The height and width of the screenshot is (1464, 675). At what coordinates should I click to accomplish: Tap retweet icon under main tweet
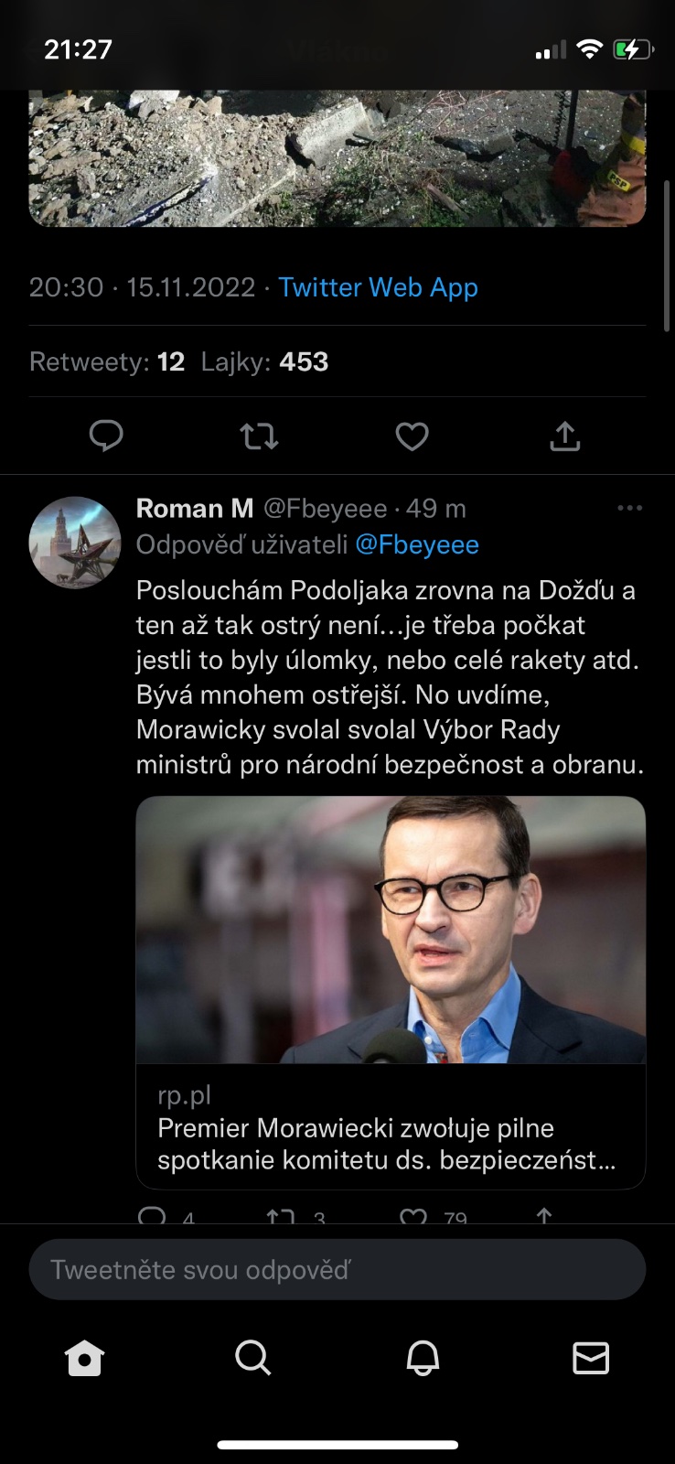coord(260,436)
